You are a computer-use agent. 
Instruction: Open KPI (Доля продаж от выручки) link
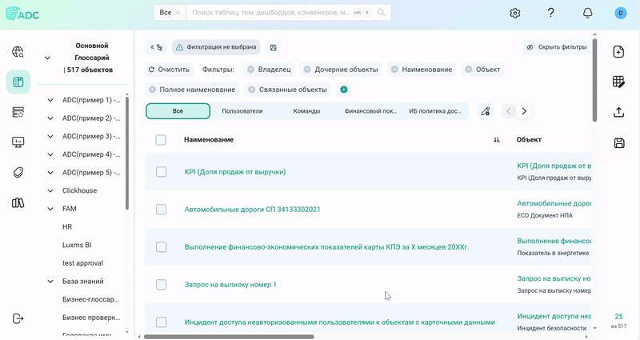pos(235,172)
